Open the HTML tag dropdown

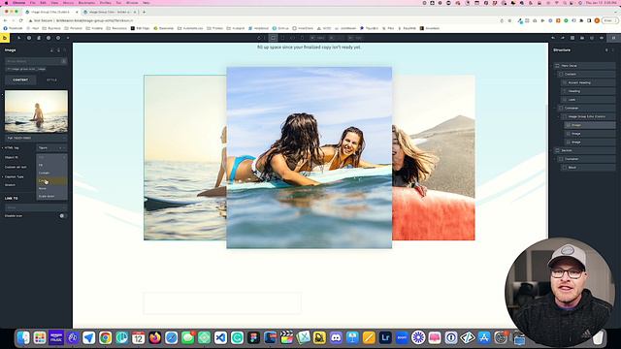(x=51, y=148)
